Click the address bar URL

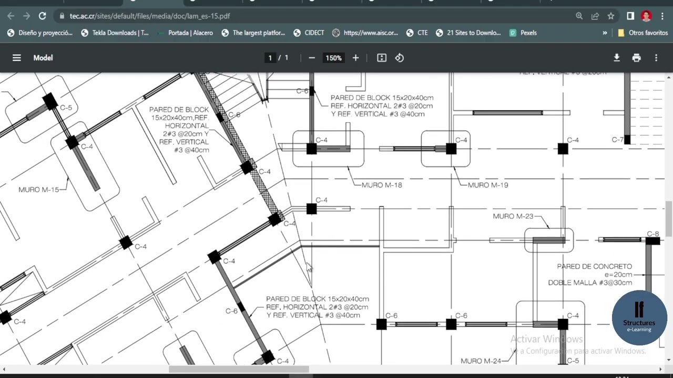click(150, 16)
